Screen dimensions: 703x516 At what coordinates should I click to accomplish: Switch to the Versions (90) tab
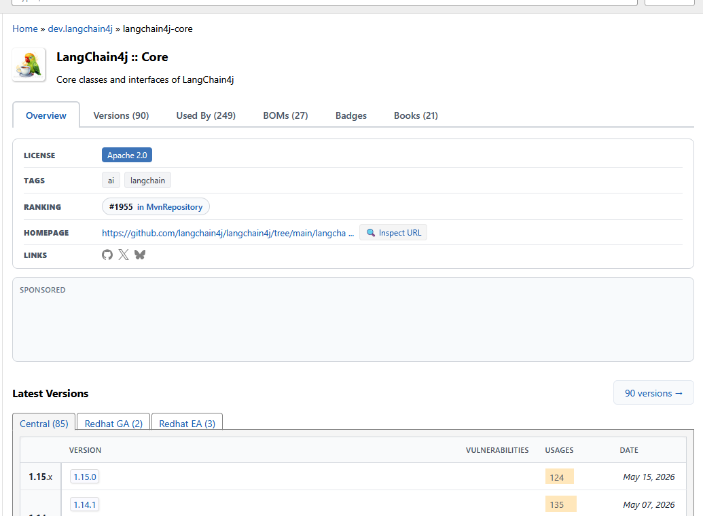[121, 115]
